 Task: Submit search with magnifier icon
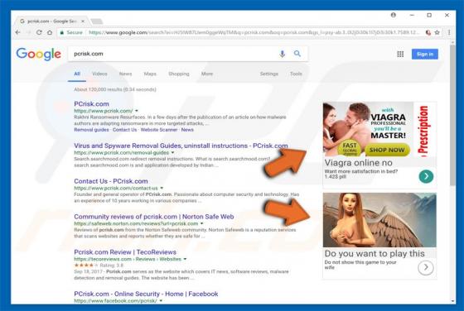(297, 54)
